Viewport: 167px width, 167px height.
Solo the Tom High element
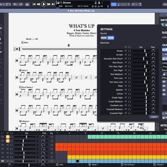pyautogui.click(x=129, y=71)
